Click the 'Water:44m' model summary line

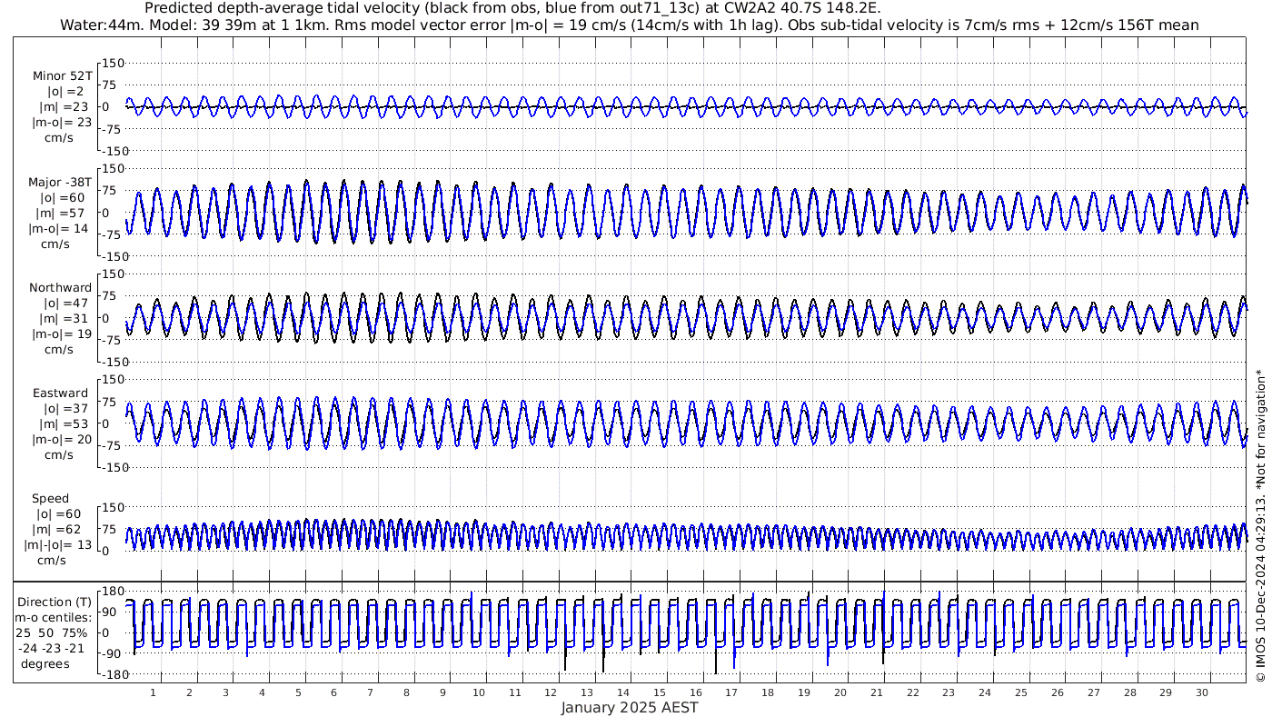[629, 25]
